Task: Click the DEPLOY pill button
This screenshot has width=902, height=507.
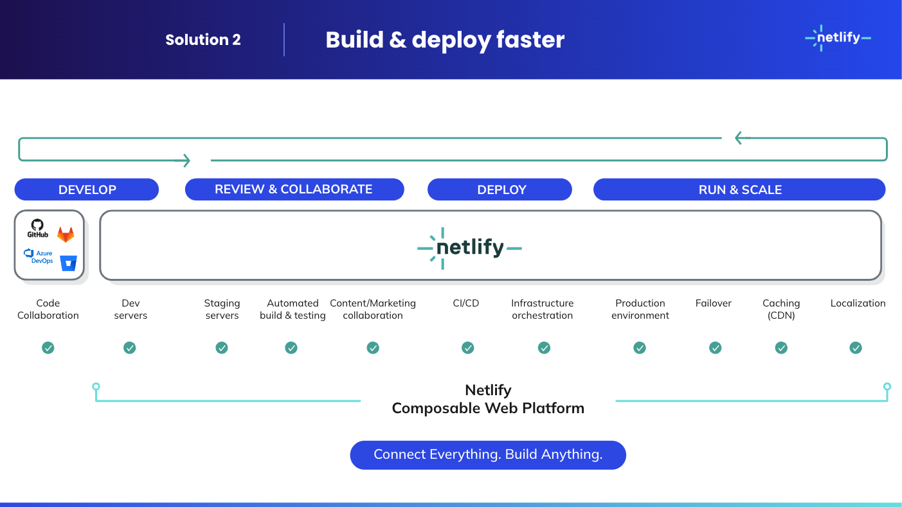Action: (500, 189)
